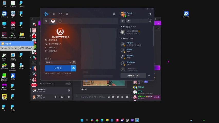Open the 홈 menu in Battle.net

click(54, 14)
